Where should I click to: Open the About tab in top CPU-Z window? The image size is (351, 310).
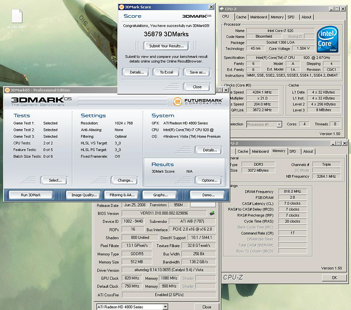click(306, 17)
